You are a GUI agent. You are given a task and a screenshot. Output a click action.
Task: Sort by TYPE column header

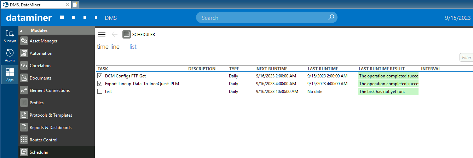pyautogui.click(x=234, y=69)
